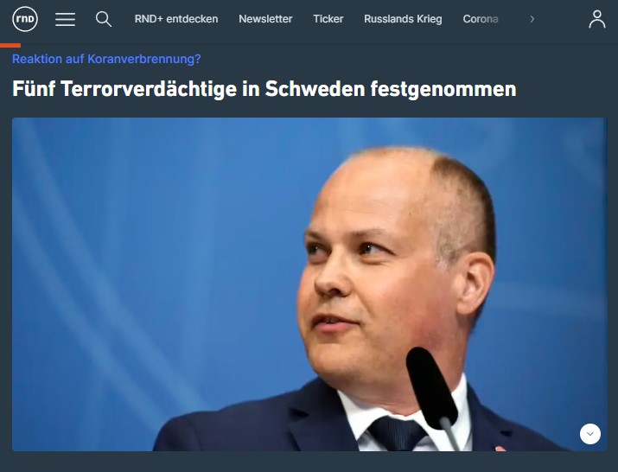Image resolution: width=618 pixels, height=472 pixels.
Task: Open the Newsletter section
Action: [x=265, y=19]
